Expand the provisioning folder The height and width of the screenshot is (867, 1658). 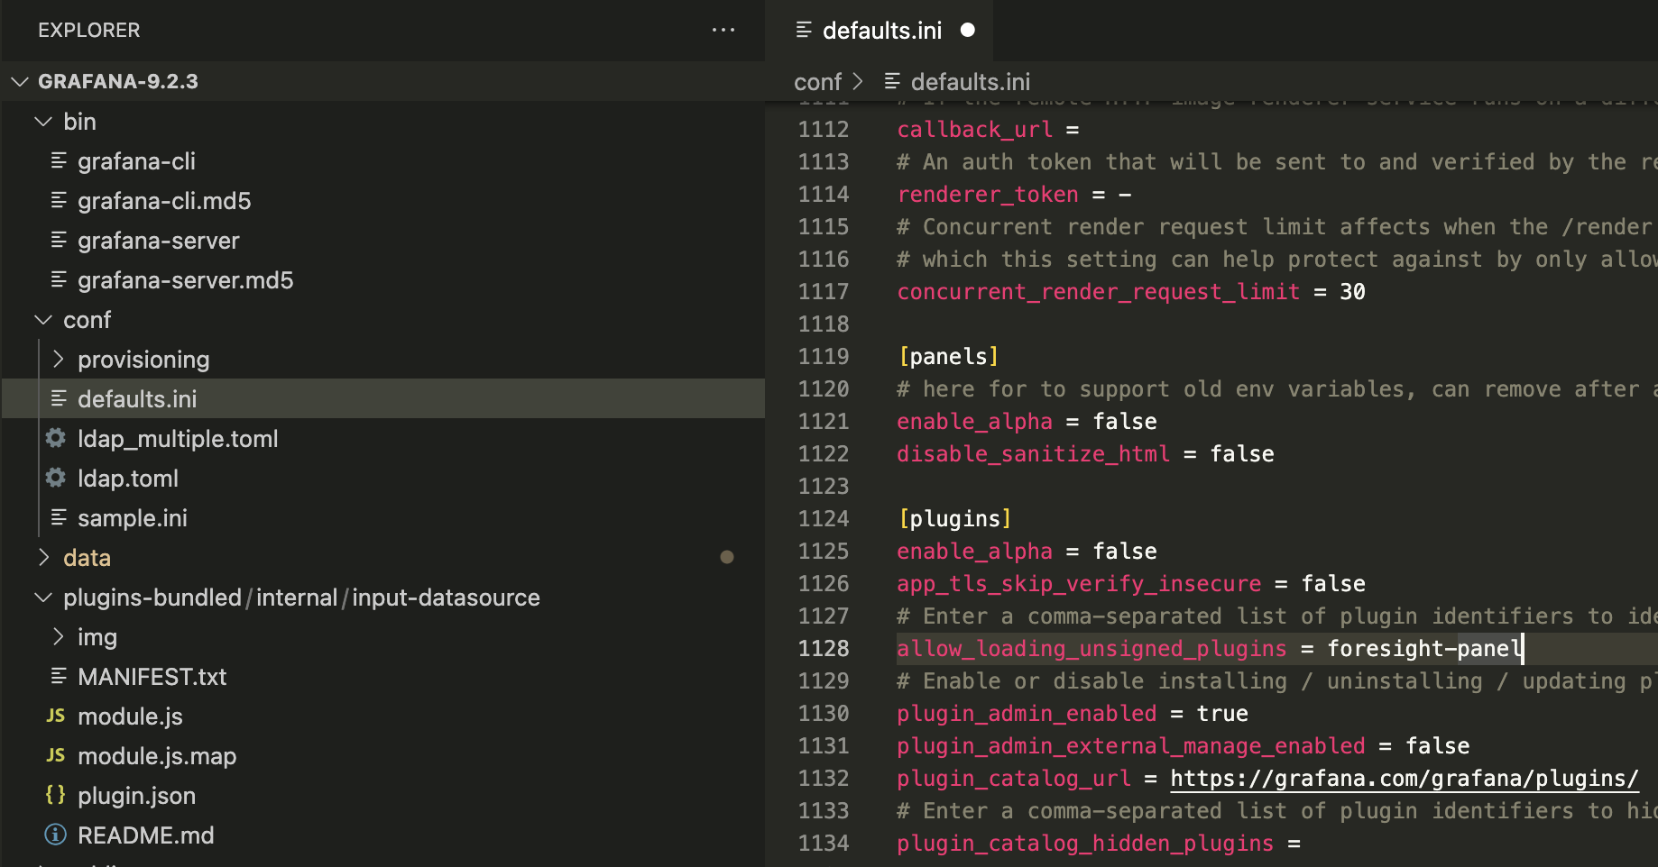[59, 360]
